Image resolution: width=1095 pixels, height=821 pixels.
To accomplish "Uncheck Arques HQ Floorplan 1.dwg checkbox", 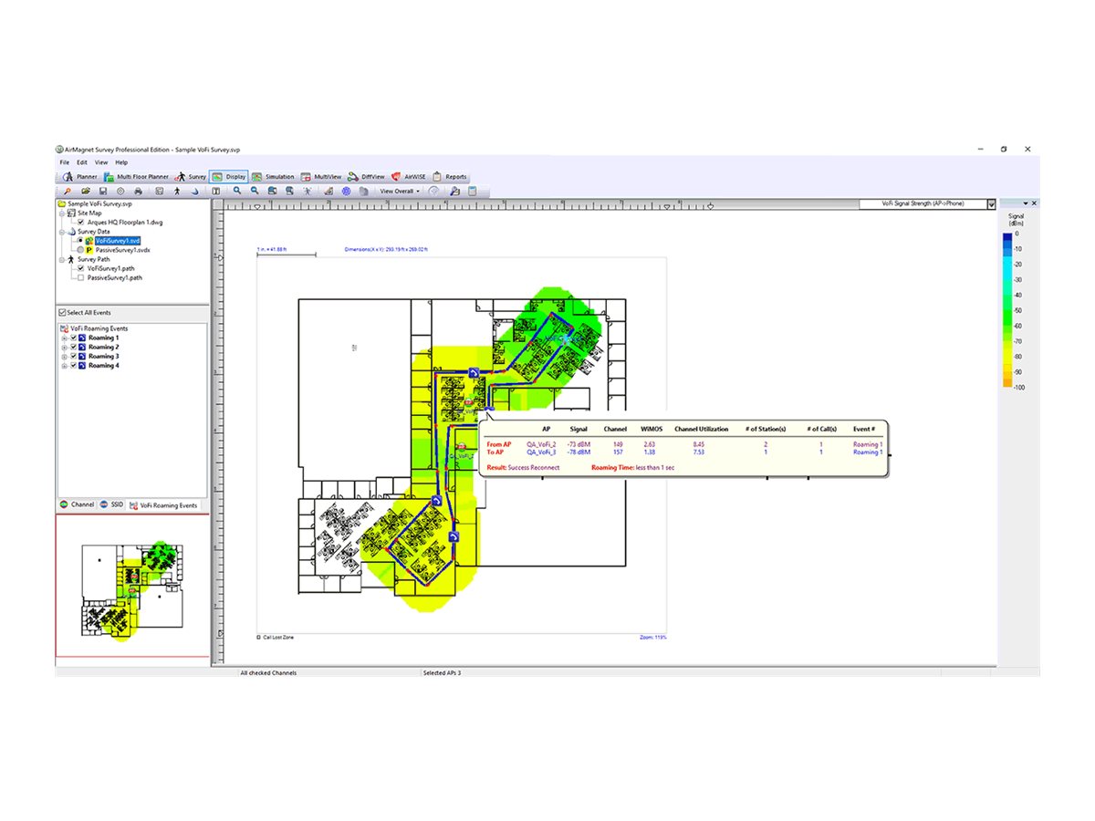I will [81, 222].
